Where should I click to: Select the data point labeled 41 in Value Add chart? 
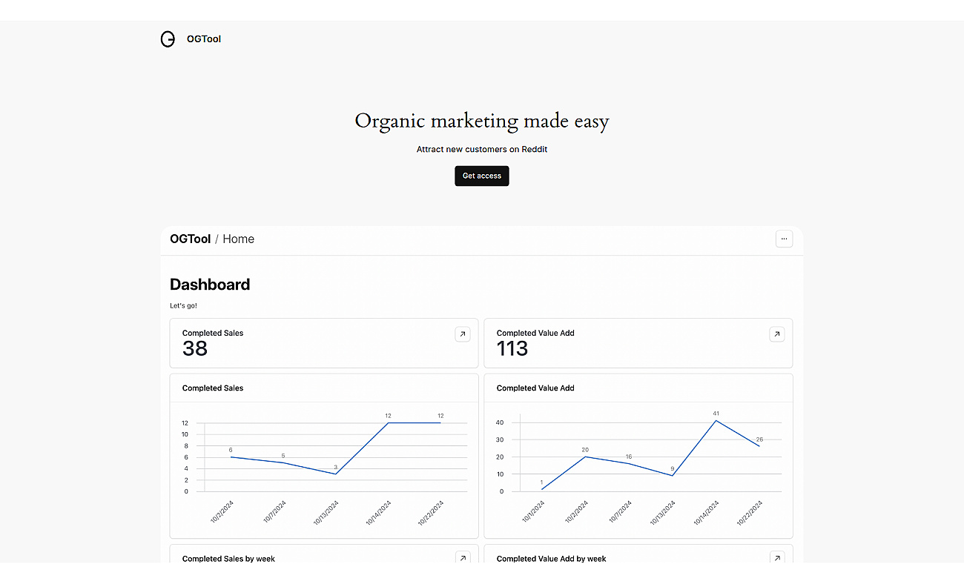coord(716,420)
